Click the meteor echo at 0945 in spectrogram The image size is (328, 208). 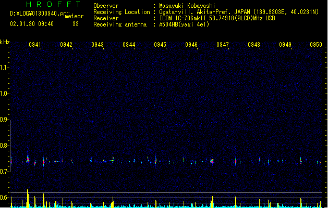tap(155, 161)
